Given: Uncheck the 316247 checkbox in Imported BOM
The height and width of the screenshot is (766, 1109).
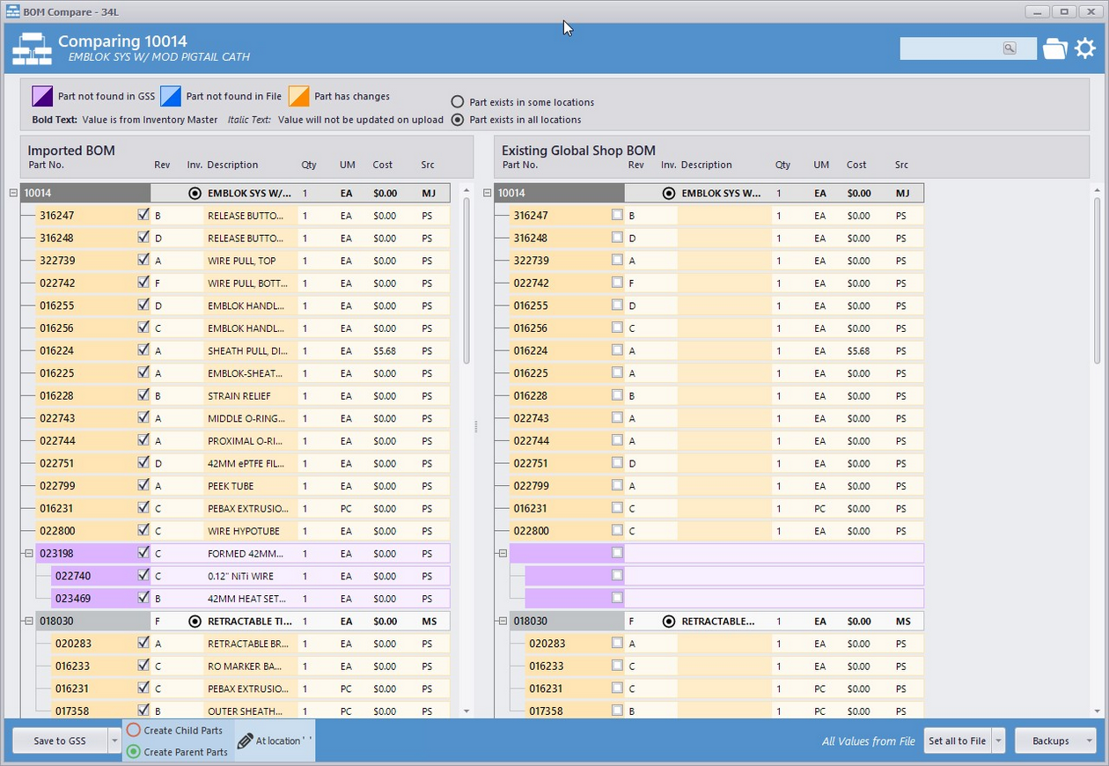Looking at the screenshot, I should (143, 214).
